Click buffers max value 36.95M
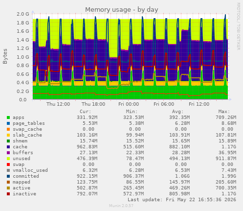This screenshot has height=211, width=243. click(x=227, y=153)
